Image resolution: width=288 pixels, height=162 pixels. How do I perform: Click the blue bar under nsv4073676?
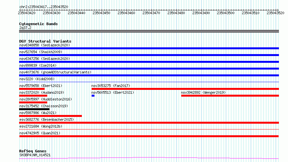(149, 75)
